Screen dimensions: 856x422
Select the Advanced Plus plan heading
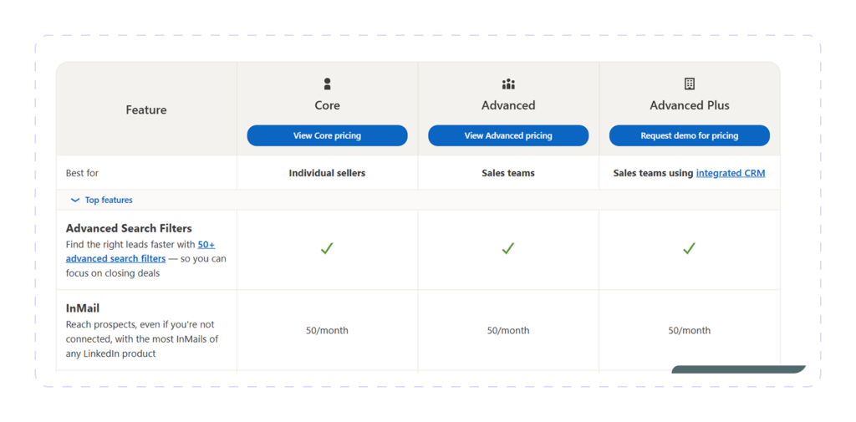pyautogui.click(x=690, y=105)
